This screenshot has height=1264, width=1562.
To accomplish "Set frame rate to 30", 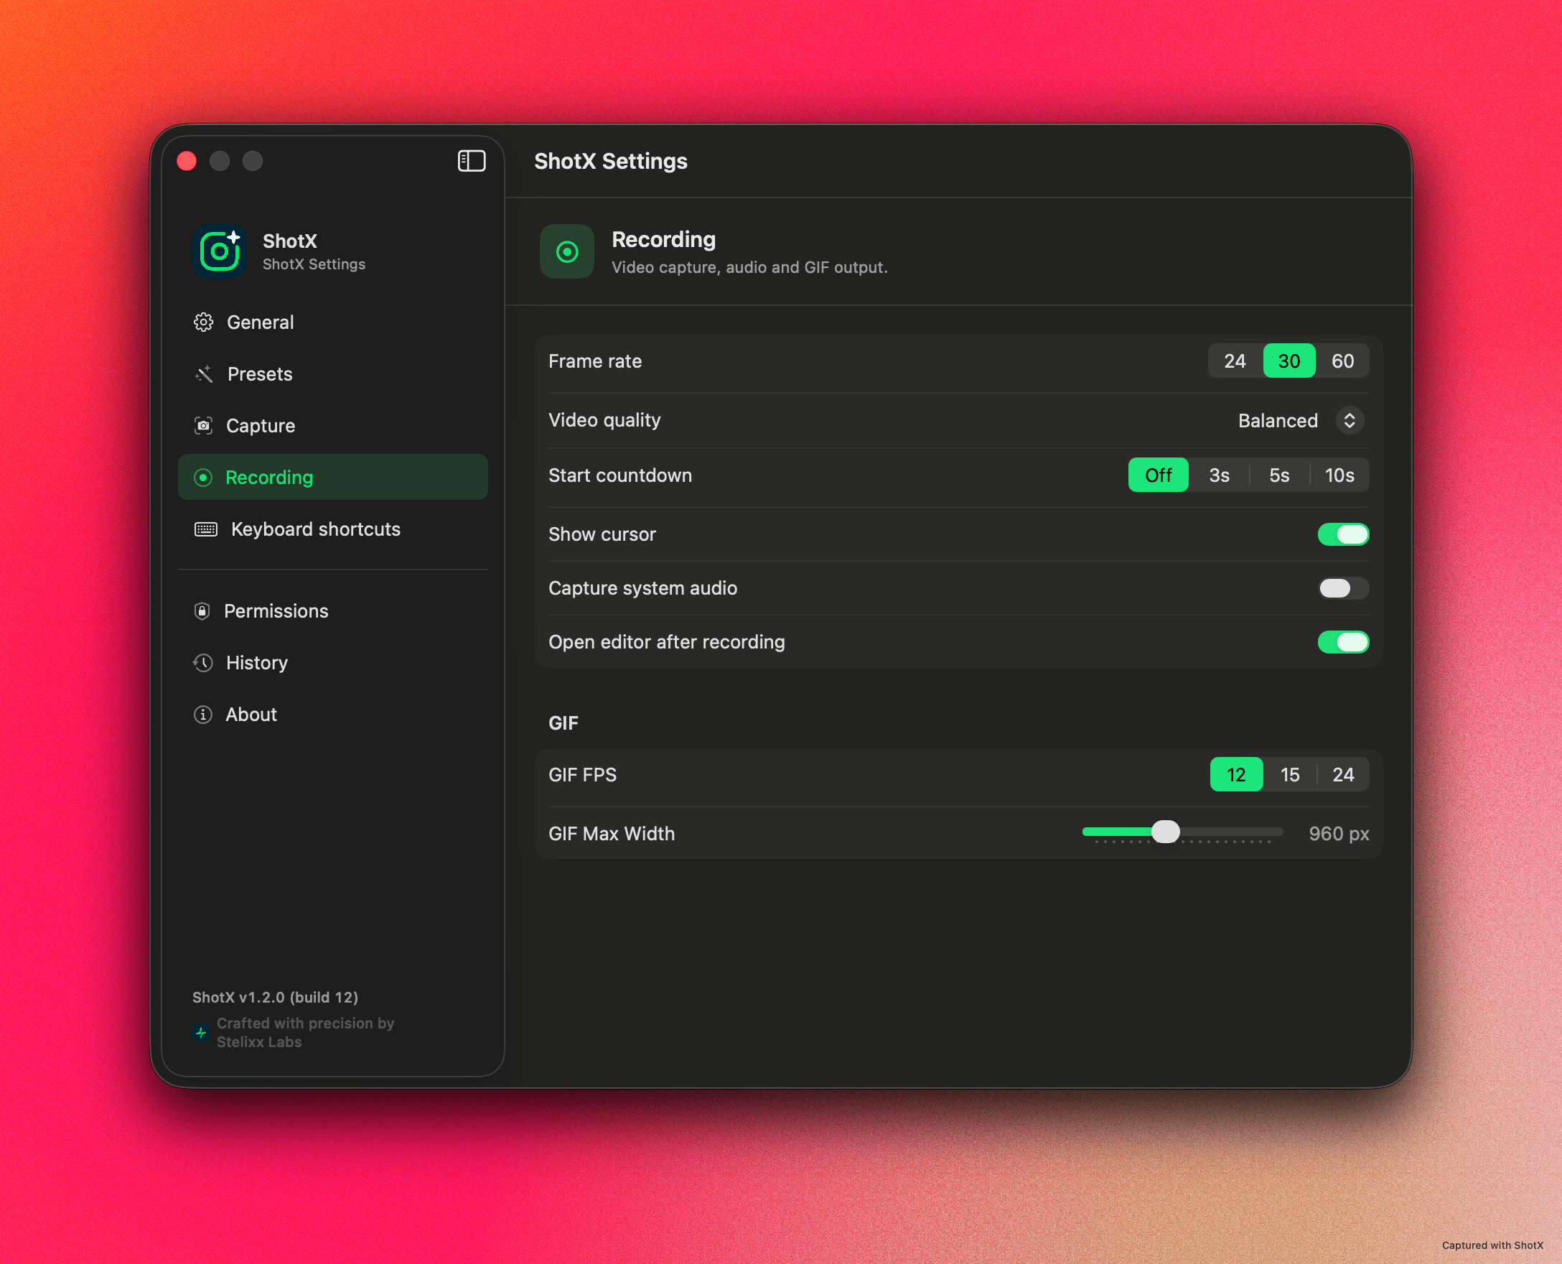I will click(x=1289, y=361).
